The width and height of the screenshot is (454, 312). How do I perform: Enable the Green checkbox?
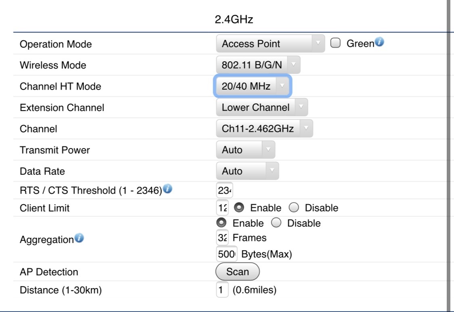point(335,44)
